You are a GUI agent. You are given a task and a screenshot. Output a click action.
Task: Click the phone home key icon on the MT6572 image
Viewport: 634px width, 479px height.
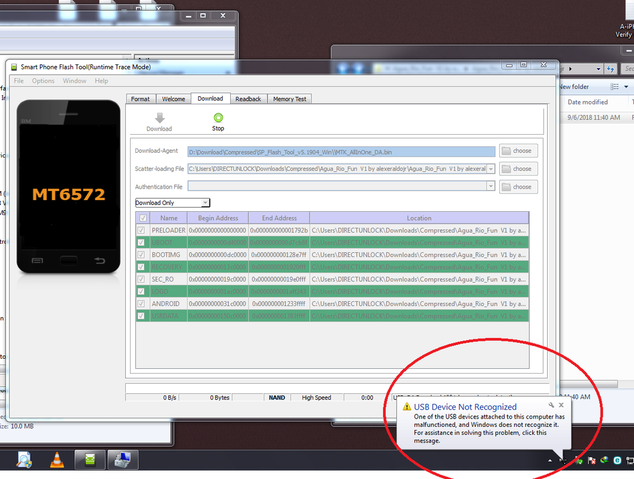point(69,260)
